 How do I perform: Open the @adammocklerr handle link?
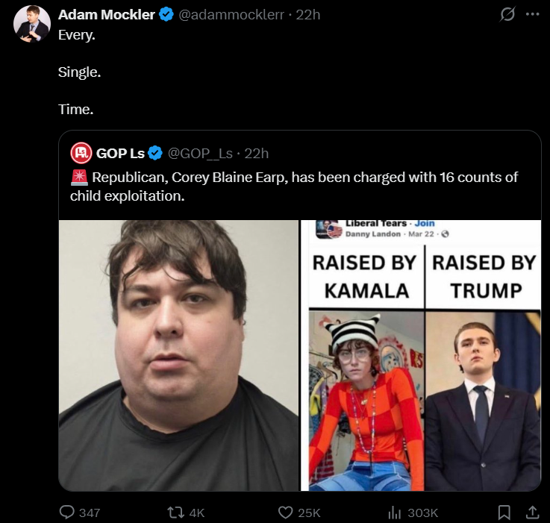(231, 14)
